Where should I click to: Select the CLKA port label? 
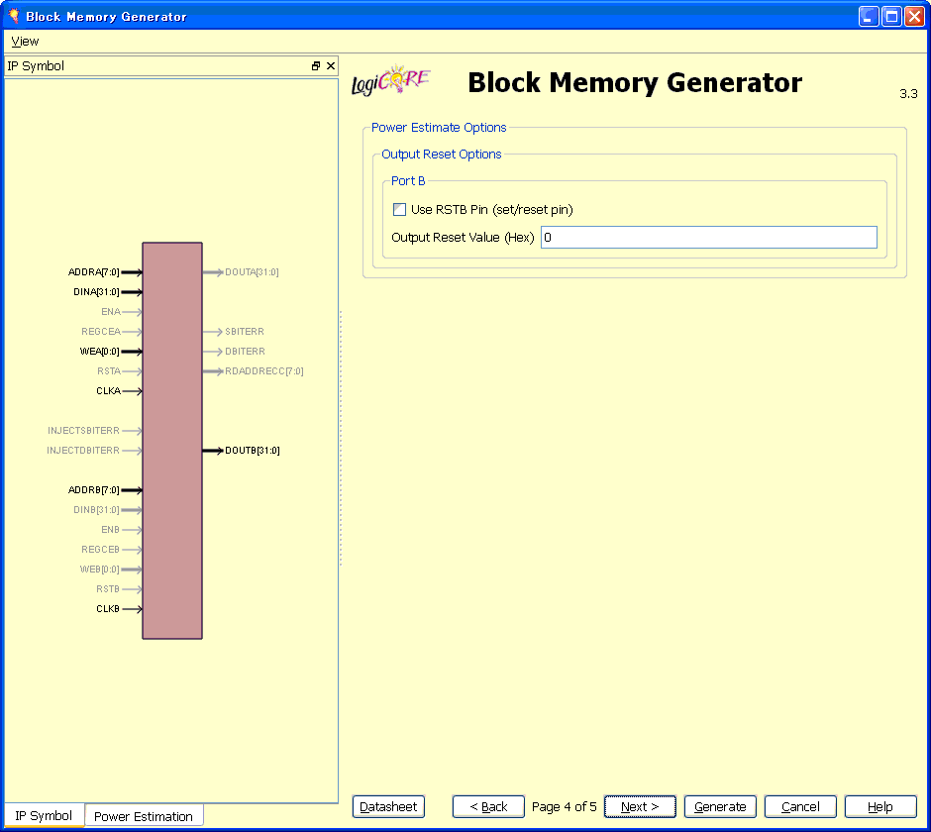[x=109, y=391]
